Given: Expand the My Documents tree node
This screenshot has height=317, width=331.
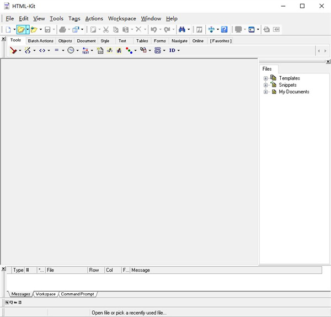Looking at the screenshot, I should [x=266, y=92].
